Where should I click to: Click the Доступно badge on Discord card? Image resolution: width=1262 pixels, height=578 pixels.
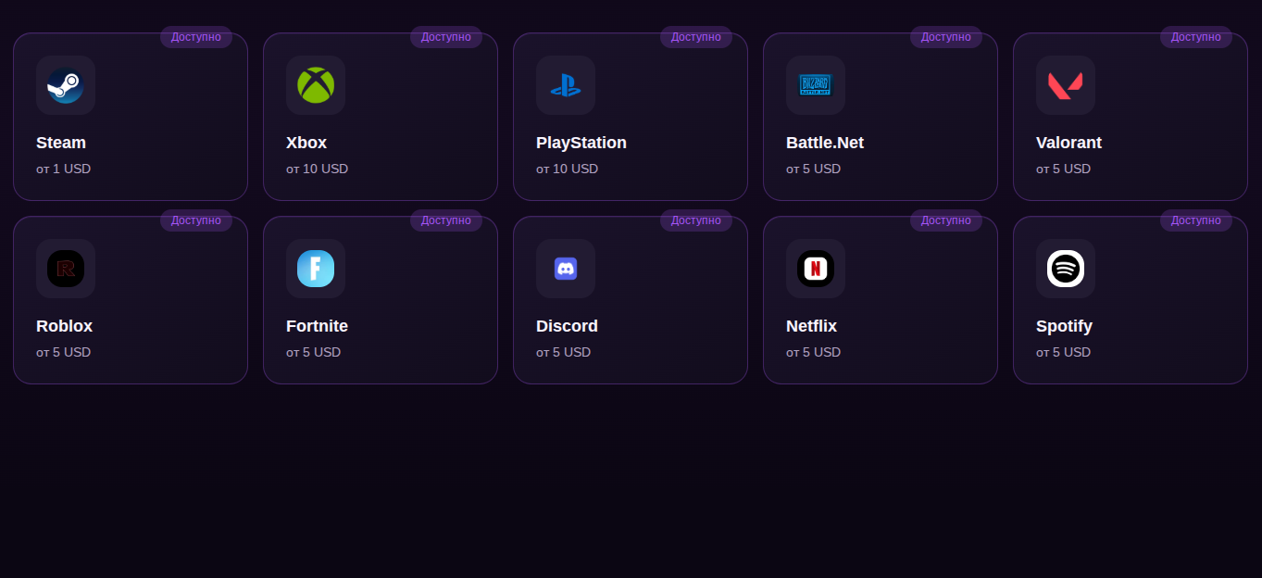[x=696, y=220]
